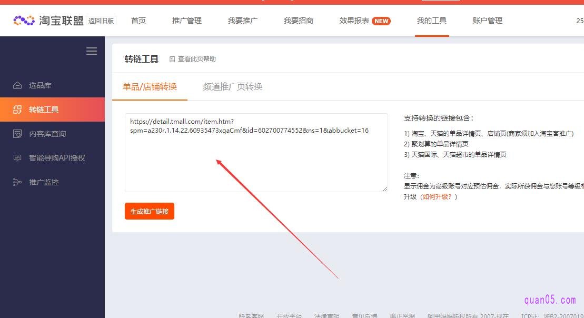The width and height of the screenshot is (584, 318).
Task: Click the 转链工具 sidebar icon
Action: pyautogui.click(x=17, y=110)
